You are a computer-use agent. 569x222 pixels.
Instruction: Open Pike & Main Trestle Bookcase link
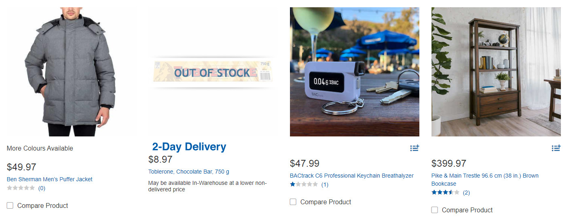point(485,180)
